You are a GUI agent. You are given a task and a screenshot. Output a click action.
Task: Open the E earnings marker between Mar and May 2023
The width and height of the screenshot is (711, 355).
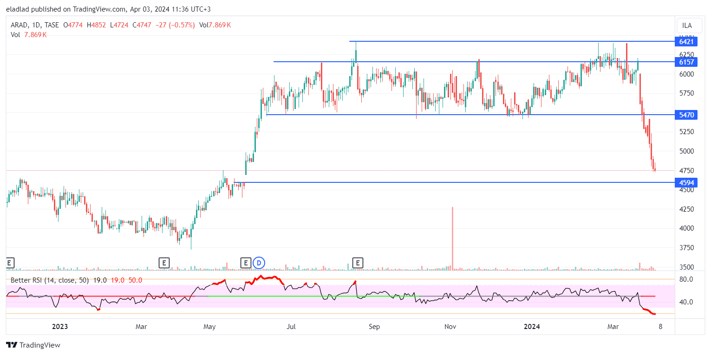tap(163, 263)
